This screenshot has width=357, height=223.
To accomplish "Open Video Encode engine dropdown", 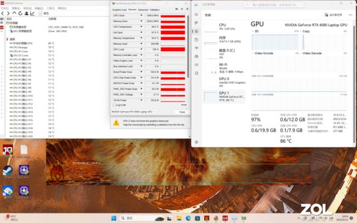I will (x=253, y=54).
